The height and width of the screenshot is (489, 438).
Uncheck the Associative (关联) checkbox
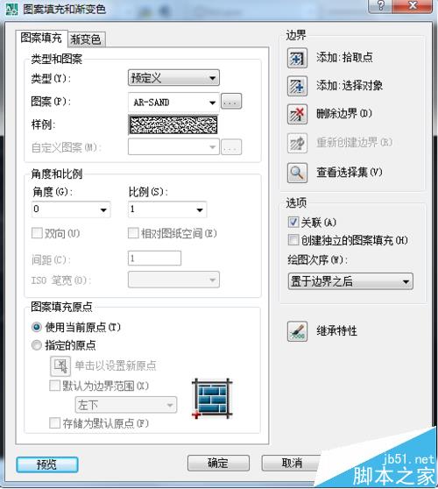coord(293,222)
